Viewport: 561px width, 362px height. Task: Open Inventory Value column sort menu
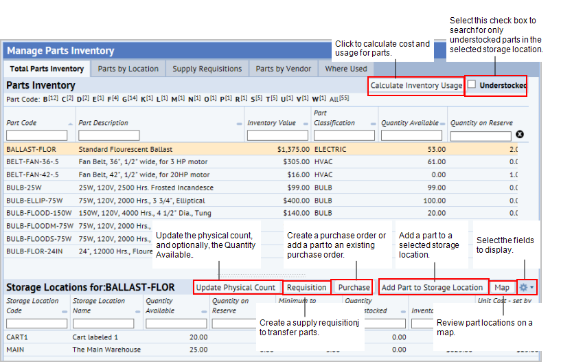306,124
